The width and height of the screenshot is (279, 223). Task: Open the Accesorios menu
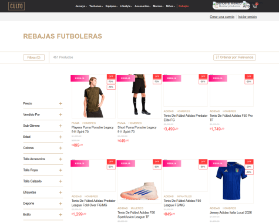tap(142, 6)
